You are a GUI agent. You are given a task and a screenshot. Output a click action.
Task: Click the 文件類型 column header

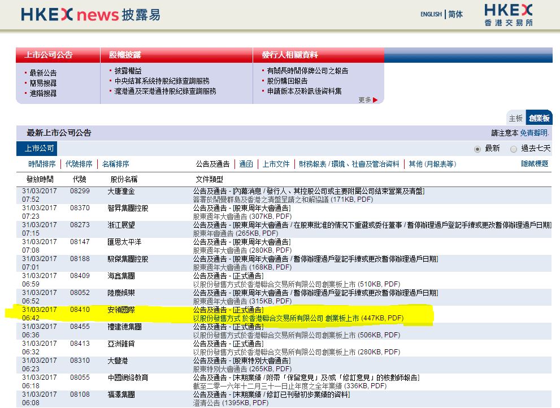[209, 179]
